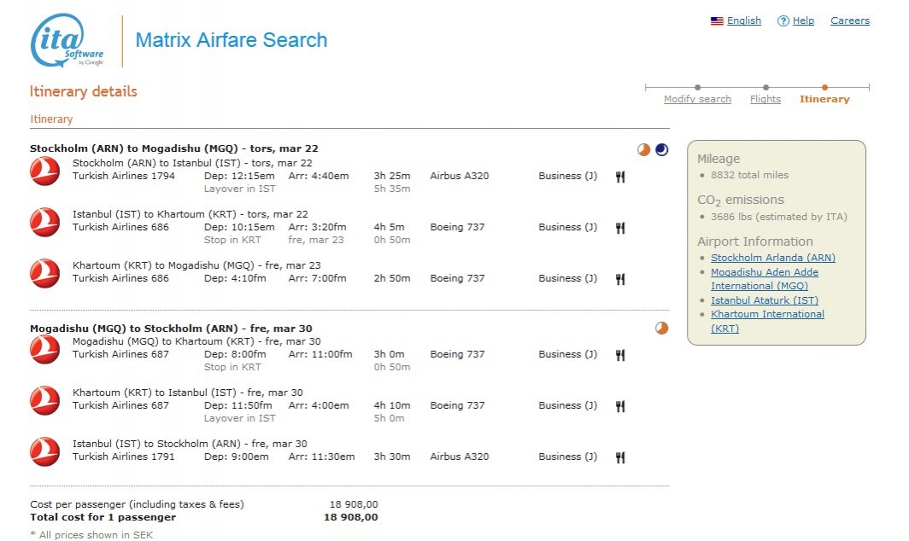The image size is (909, 541).
Task: Click "Cost per passenger (including taxes & fees)"
Action: pyautogui.click(x=137, y=504)
